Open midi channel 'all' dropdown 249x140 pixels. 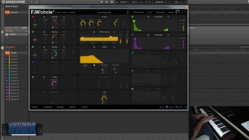tap(149, 12)
